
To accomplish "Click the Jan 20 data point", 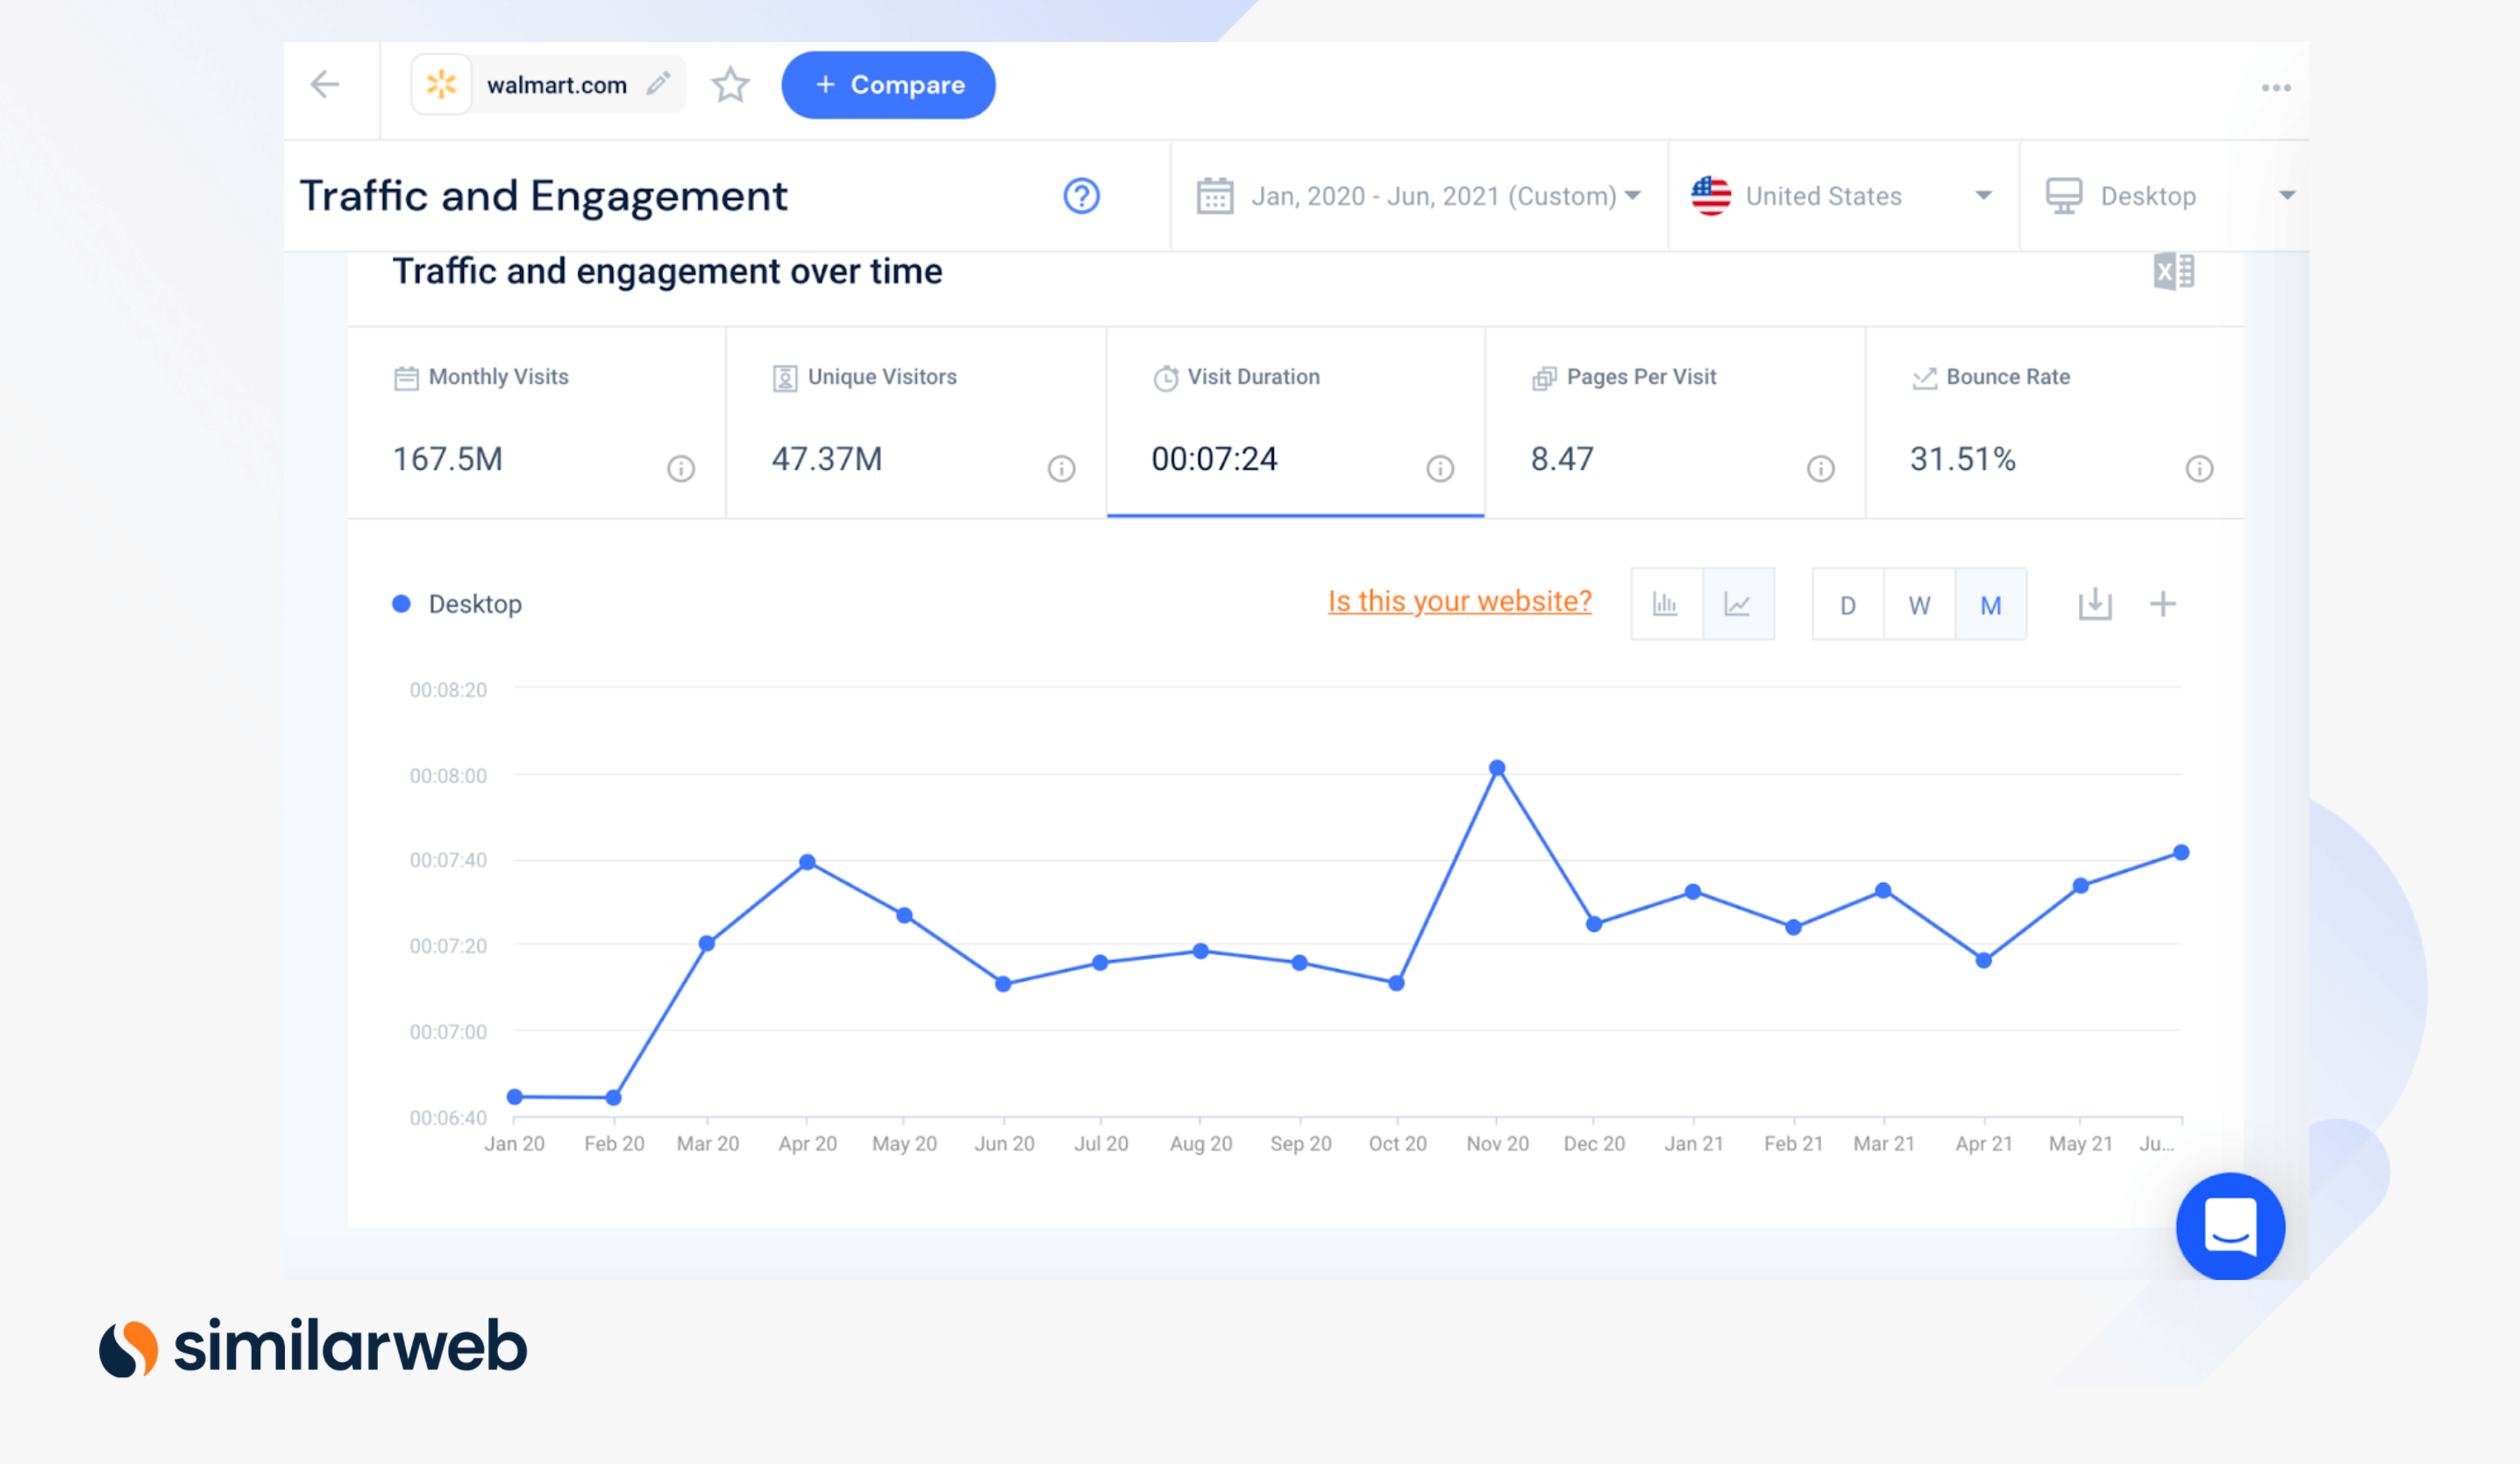I will click(515, 1097).
